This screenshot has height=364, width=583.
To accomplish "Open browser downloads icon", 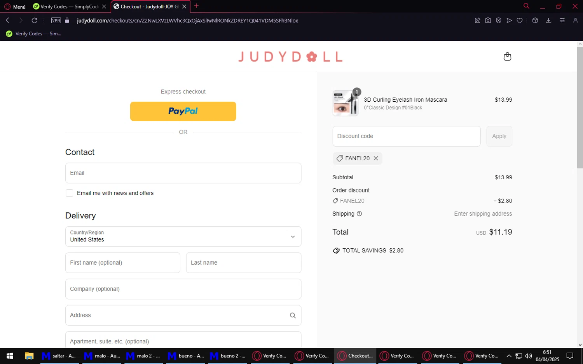I will pos(548,21).
